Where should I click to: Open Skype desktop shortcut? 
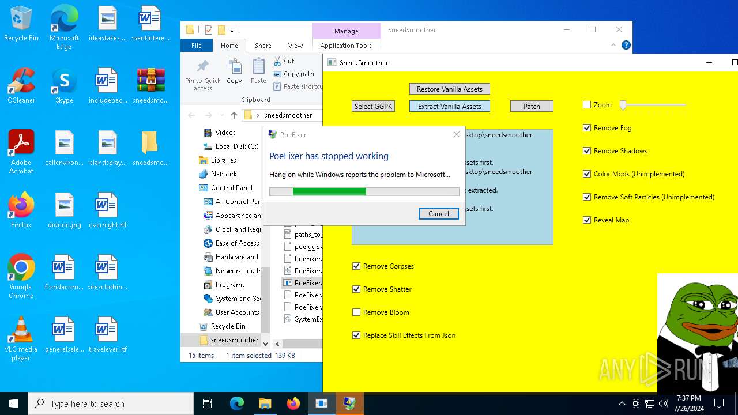point(64,86)
